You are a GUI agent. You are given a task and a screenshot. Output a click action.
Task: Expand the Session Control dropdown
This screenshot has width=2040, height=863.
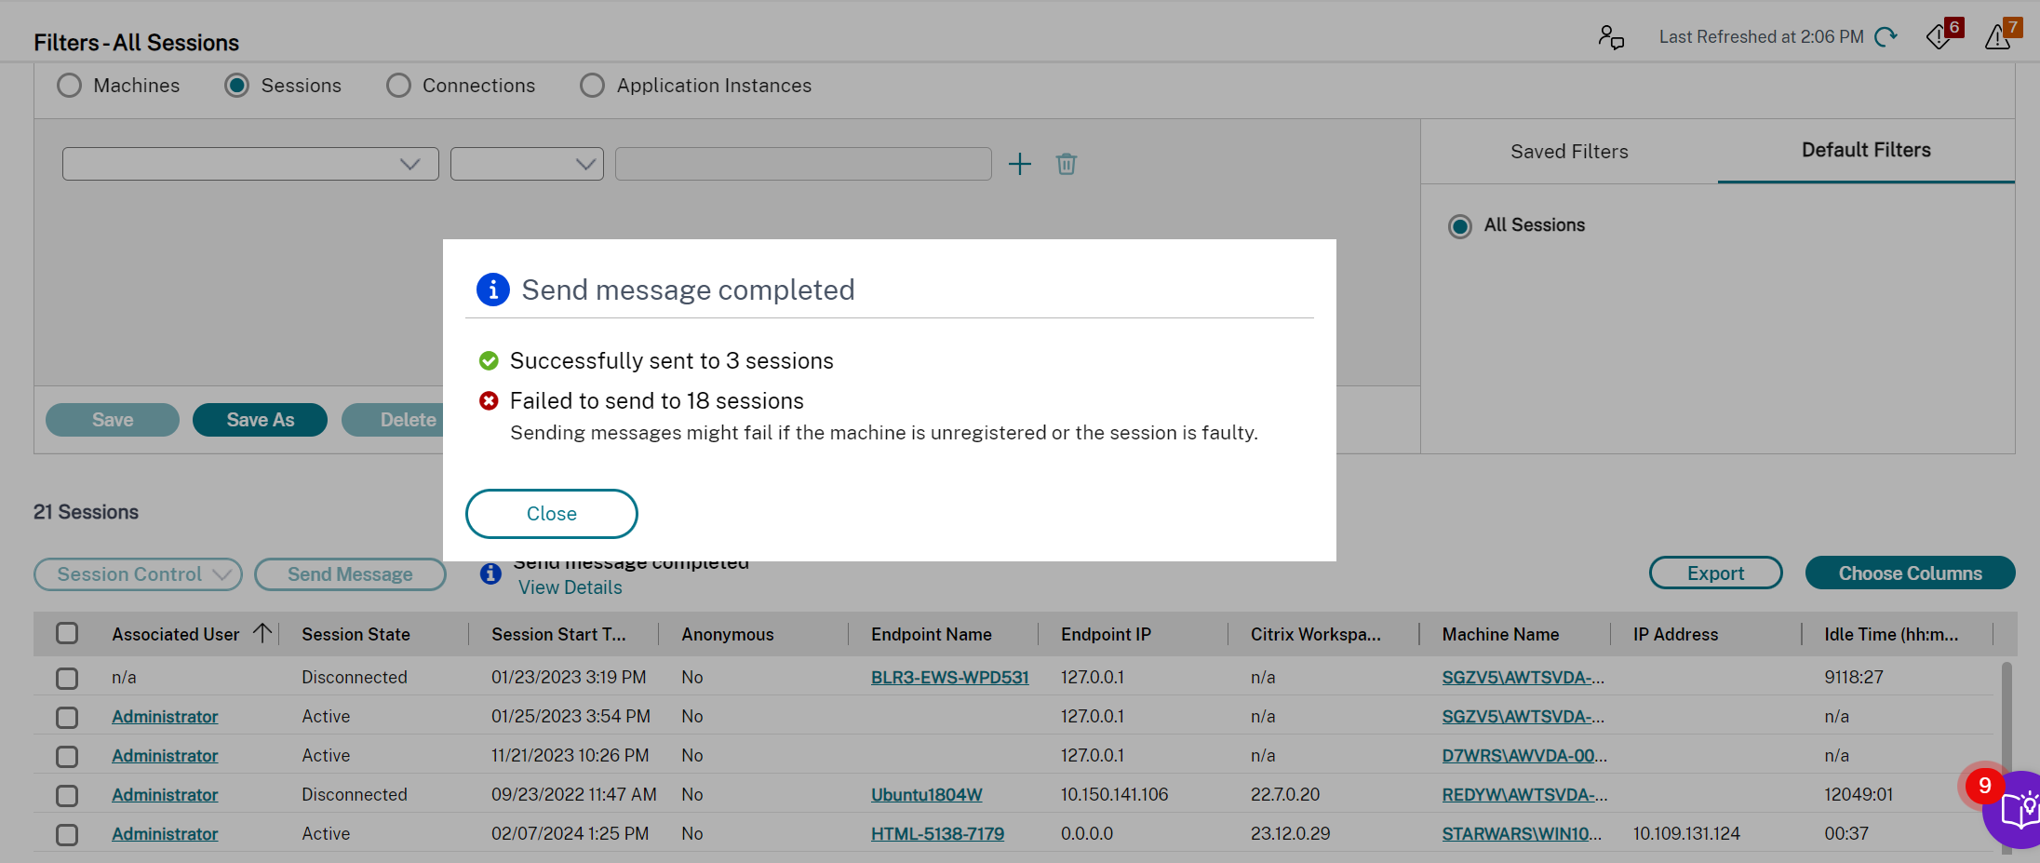[x=138, y=574]
